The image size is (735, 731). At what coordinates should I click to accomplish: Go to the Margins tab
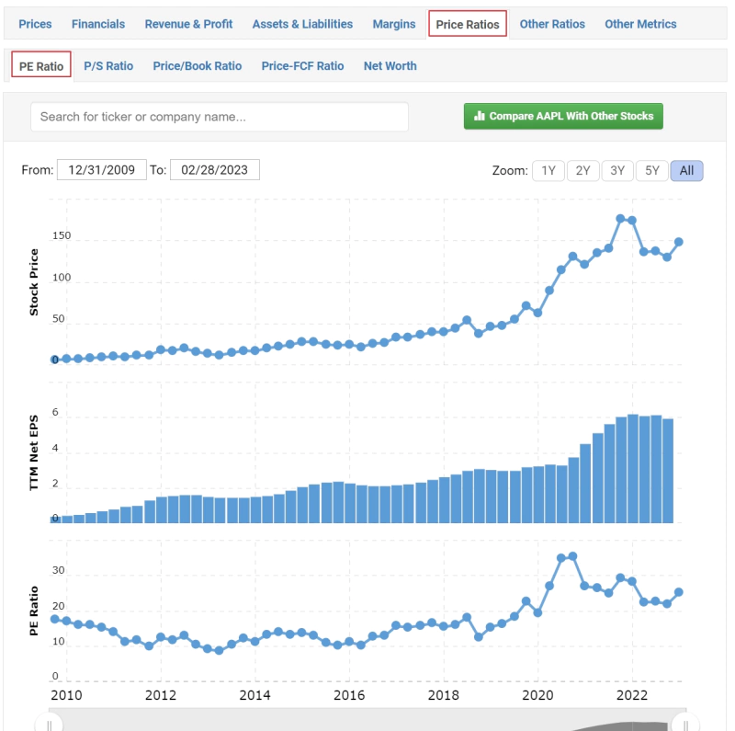click(394, 24)
